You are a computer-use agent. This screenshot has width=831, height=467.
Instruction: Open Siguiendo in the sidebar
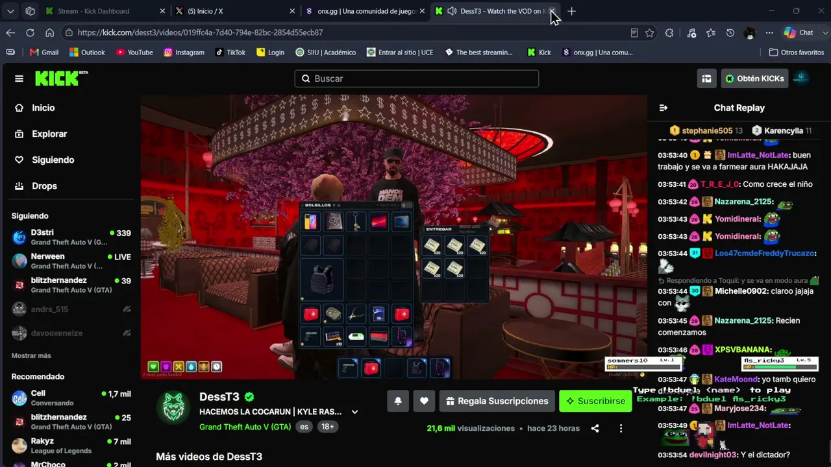(53, 160)
